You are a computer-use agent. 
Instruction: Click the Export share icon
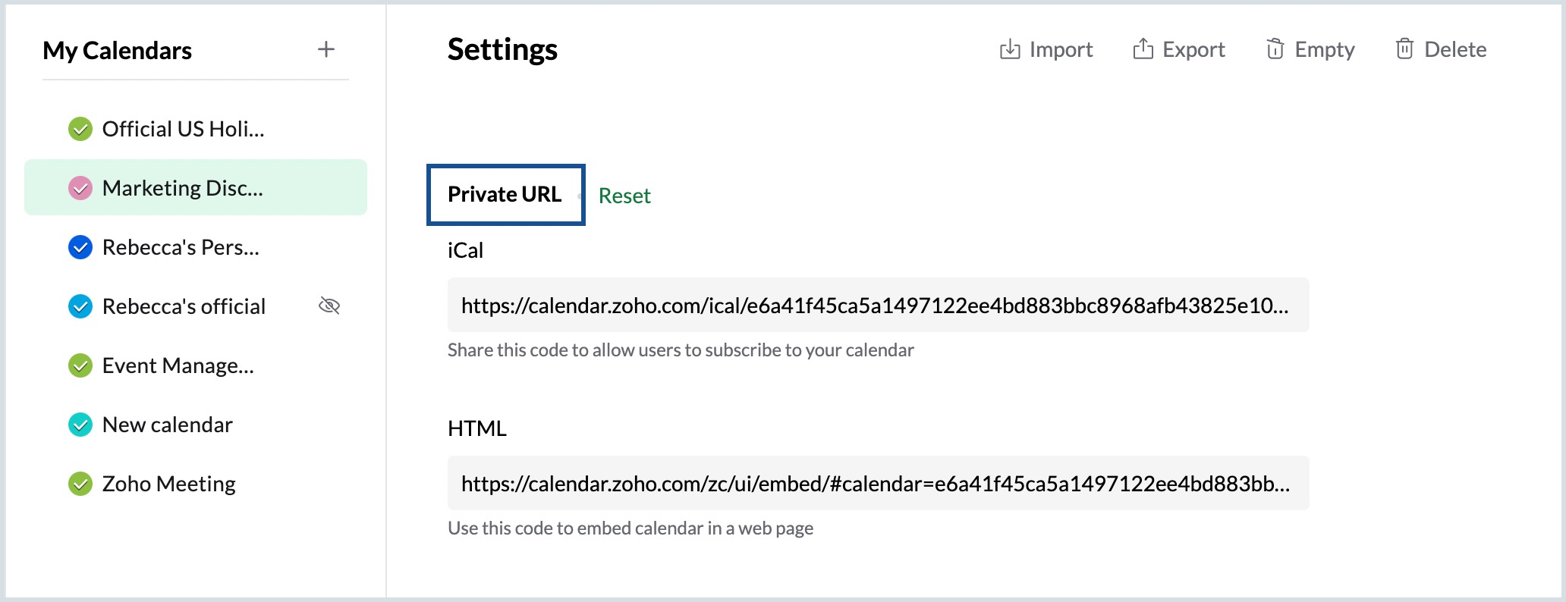coord(1143,50)
